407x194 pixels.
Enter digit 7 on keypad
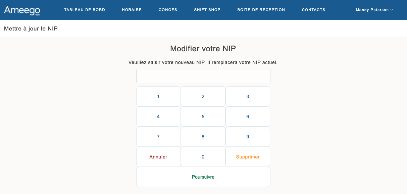[x=158, y=137]
